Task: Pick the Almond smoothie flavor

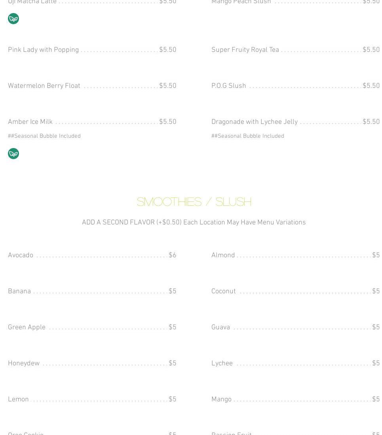Action: point(223,255)
